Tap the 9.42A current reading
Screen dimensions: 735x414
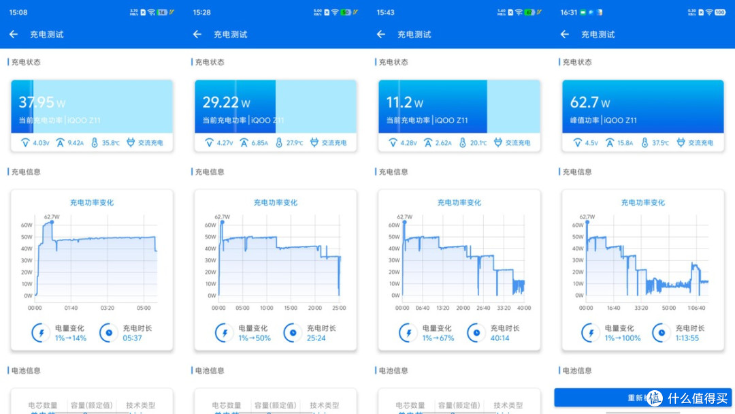(x=76, y=143)
